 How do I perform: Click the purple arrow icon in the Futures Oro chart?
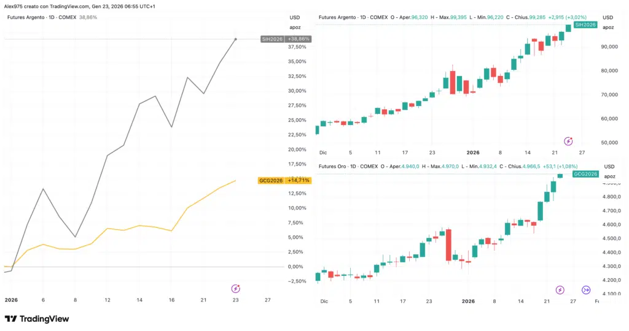click(585, 289)
